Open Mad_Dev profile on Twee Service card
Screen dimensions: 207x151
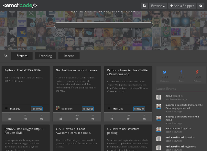(118, 109)
